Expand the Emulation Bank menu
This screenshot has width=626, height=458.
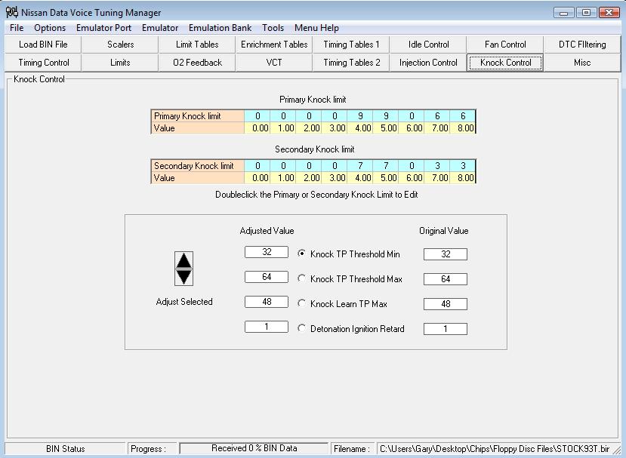pos(220,28)
